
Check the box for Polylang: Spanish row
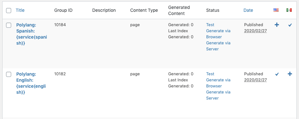(x=9, y=25)
